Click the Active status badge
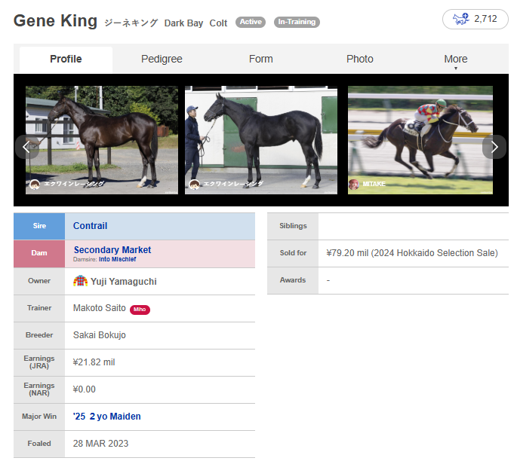Viewport: 514px width, 461px height. 251,22
